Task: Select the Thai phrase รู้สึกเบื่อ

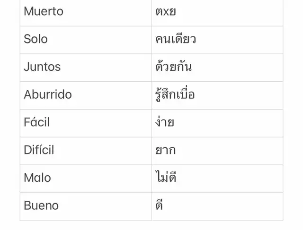Action: (175, 94)
